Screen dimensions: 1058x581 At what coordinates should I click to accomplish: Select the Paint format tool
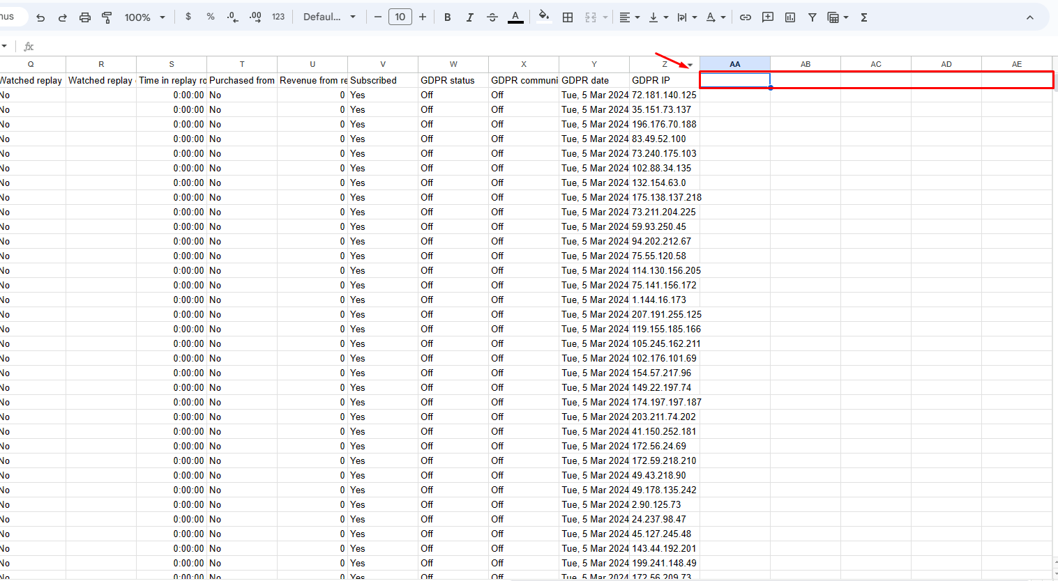coord(106,17)
